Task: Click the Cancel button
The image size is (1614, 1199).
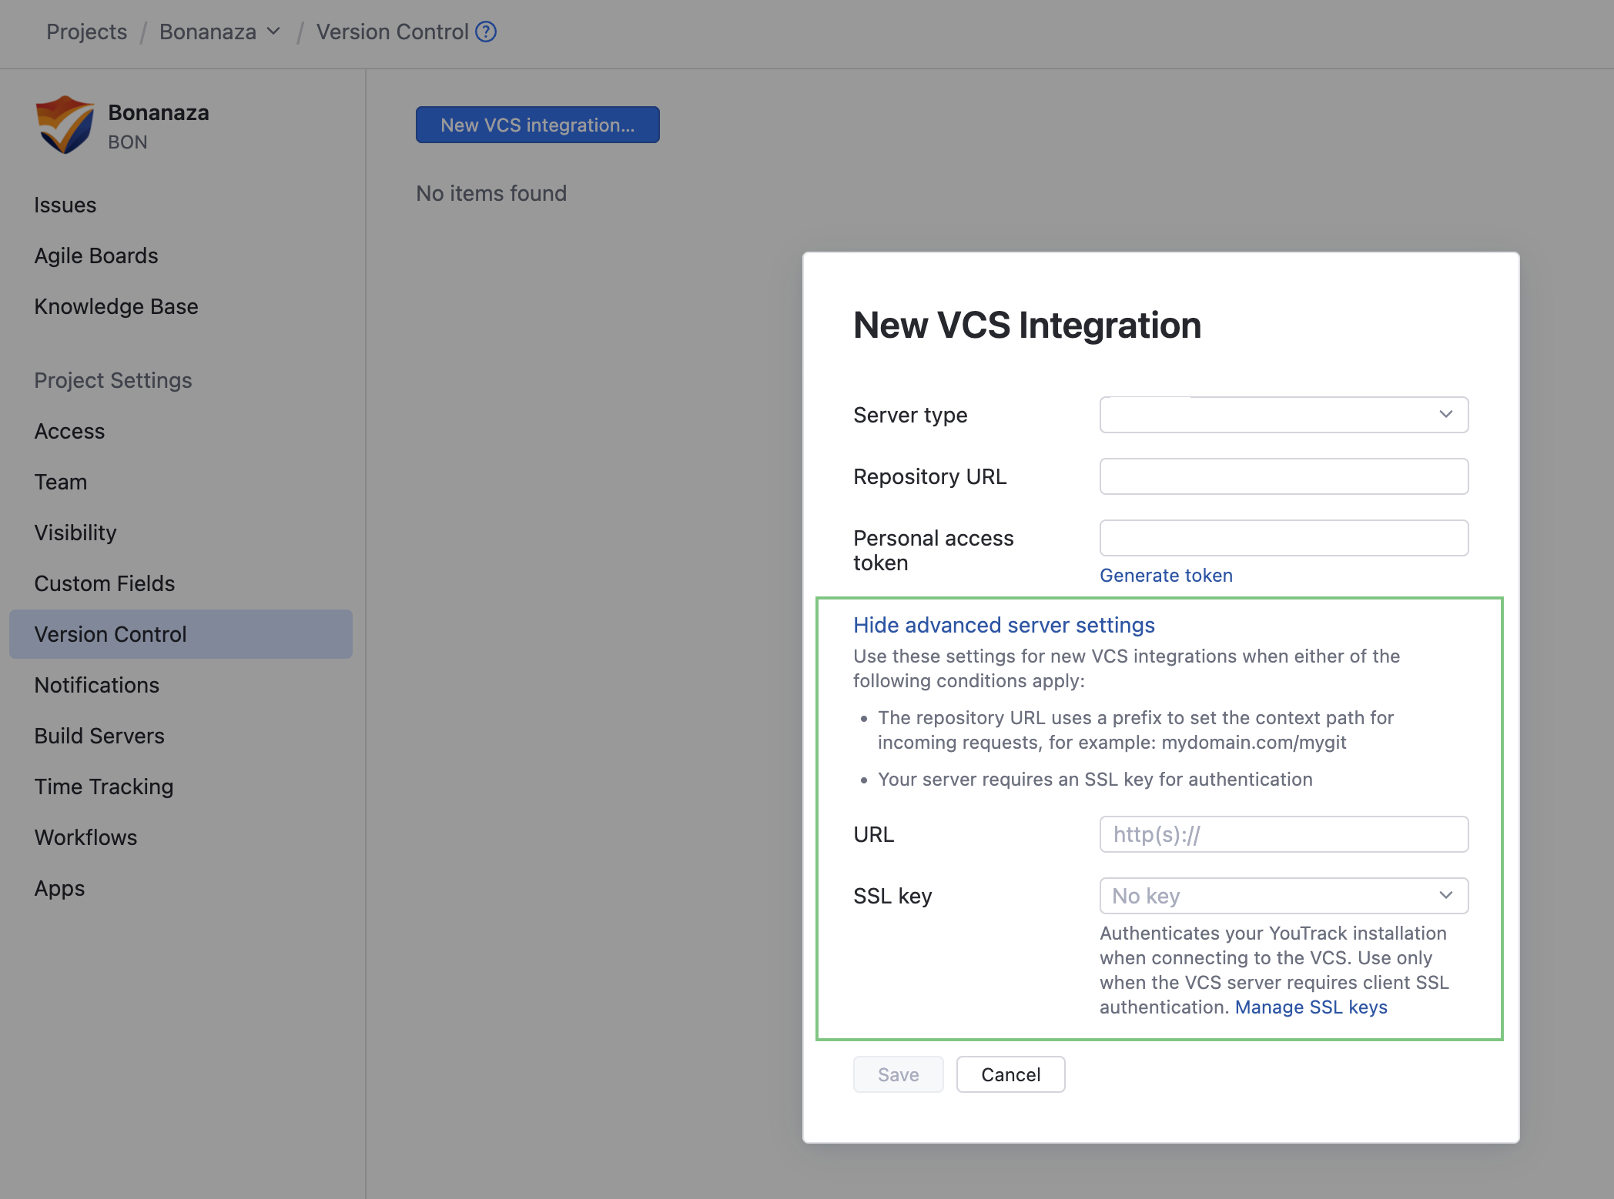Action: (1010, 1074)
